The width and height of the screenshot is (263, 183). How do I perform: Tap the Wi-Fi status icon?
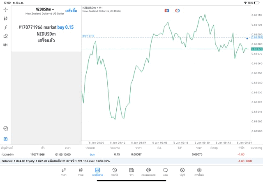pos(245,3)
